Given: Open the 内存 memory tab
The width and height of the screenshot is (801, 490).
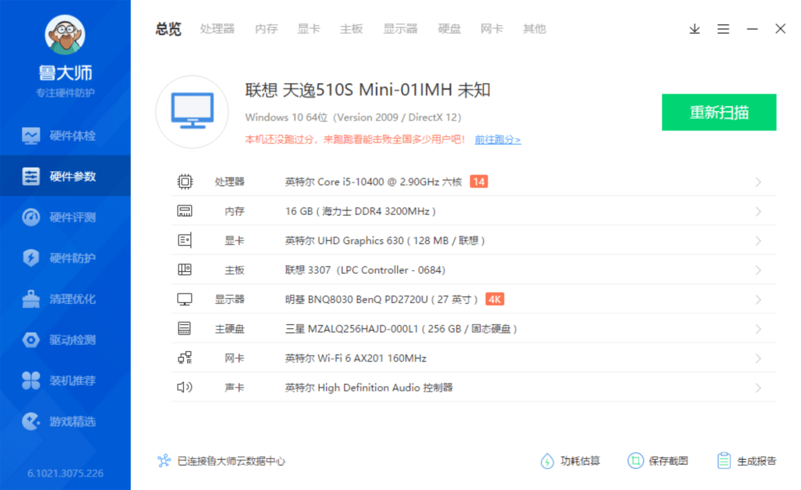Looking at the screenshot, I should [266, 29].
